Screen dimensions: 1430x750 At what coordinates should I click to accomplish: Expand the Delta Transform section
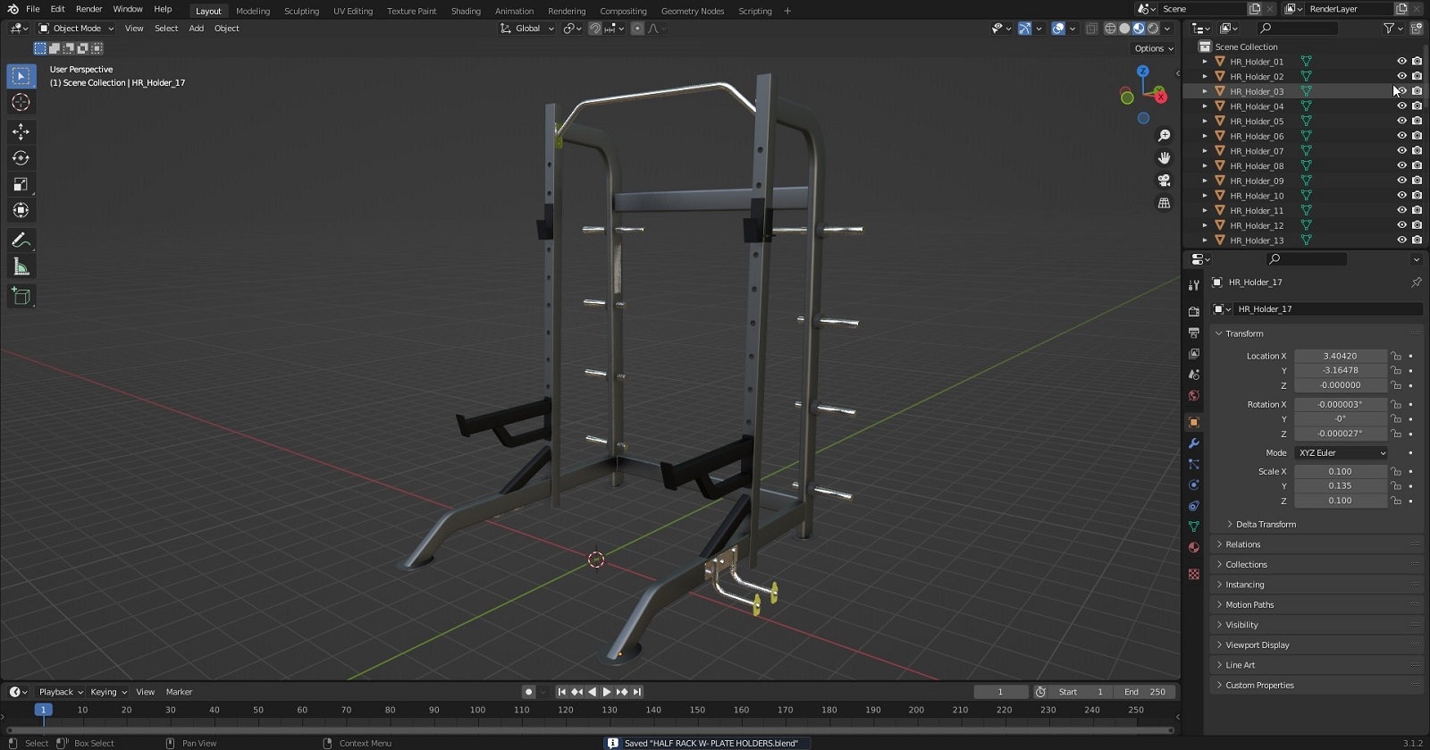1265,525
